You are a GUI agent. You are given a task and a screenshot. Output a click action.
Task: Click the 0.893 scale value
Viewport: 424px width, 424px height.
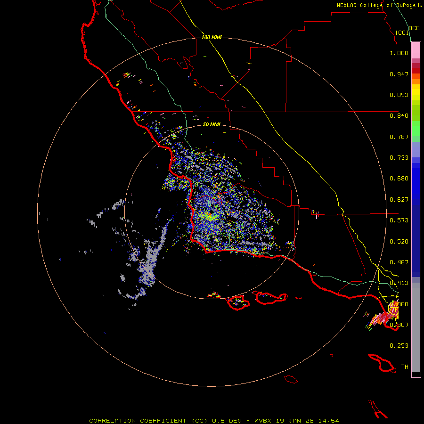[x=399, y=95]
